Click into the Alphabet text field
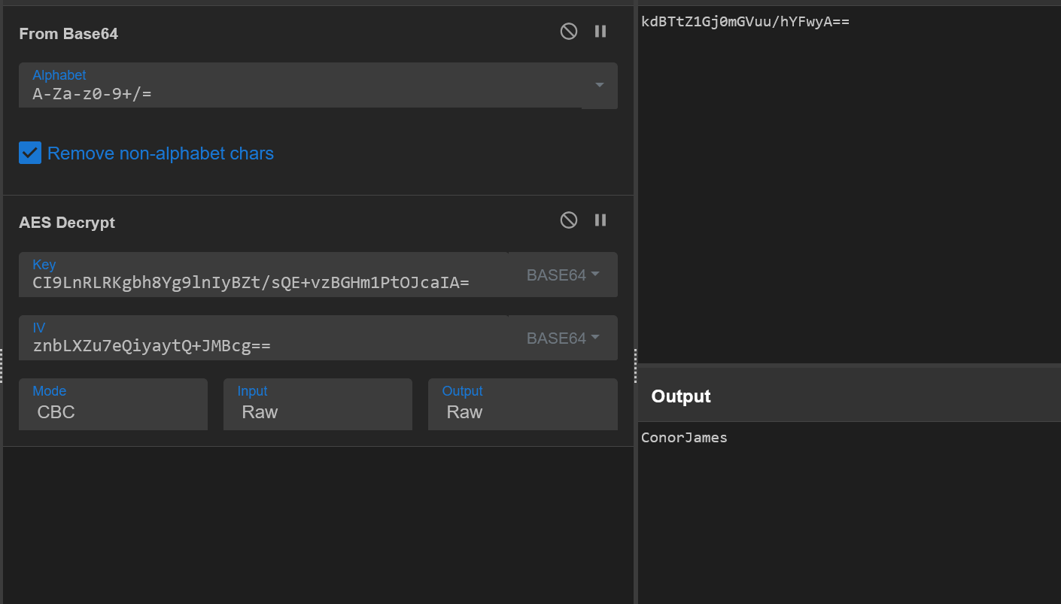The image size is (1061, 604). pyautogui.click(x=301, y=94)
